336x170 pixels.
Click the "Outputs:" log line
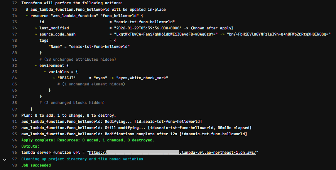(30, 146)
